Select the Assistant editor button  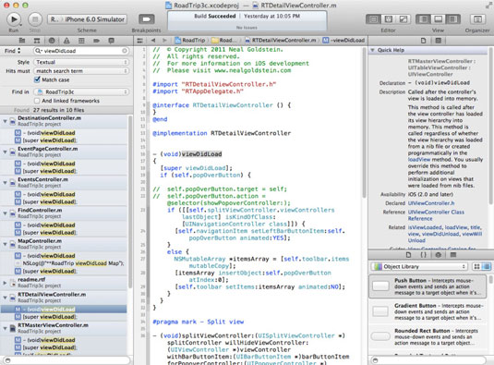(x=388, y=19)
